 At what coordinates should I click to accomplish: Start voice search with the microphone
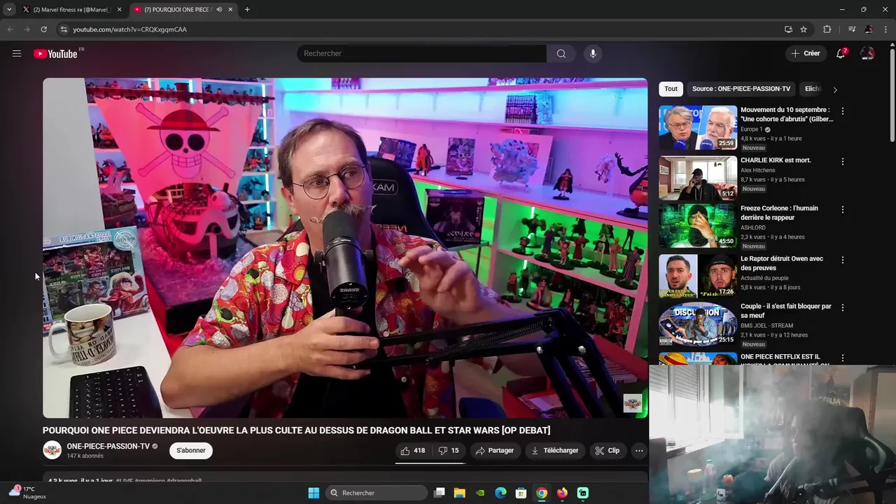pyautogui.click(x=593, y=53)
